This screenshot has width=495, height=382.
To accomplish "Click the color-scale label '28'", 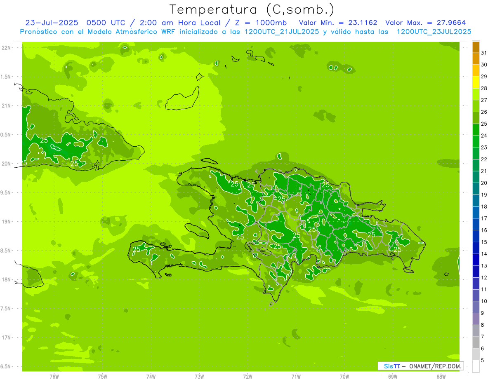I will tap(484, 88).
